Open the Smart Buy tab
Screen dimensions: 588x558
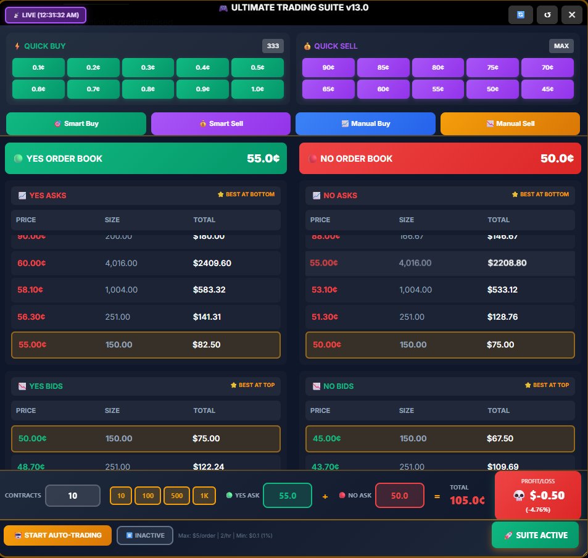point(76,123)
